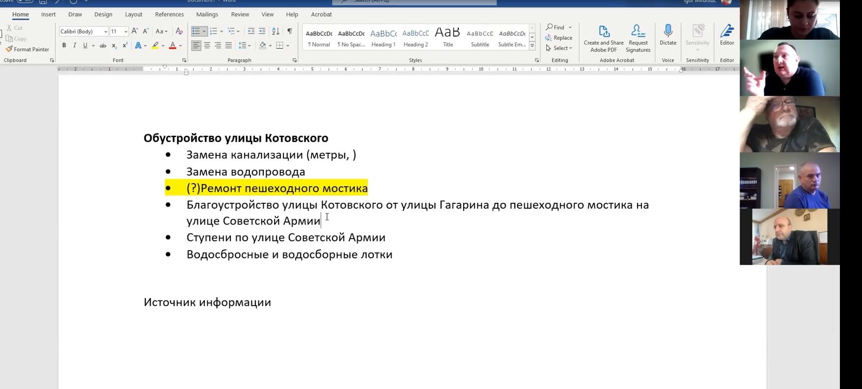The height and width of the screenshot is (389, 862).
Task: Click the highlighted line about Ремонт пешеходного мостика
Action: pyautogui.click(x=277, y=188)
